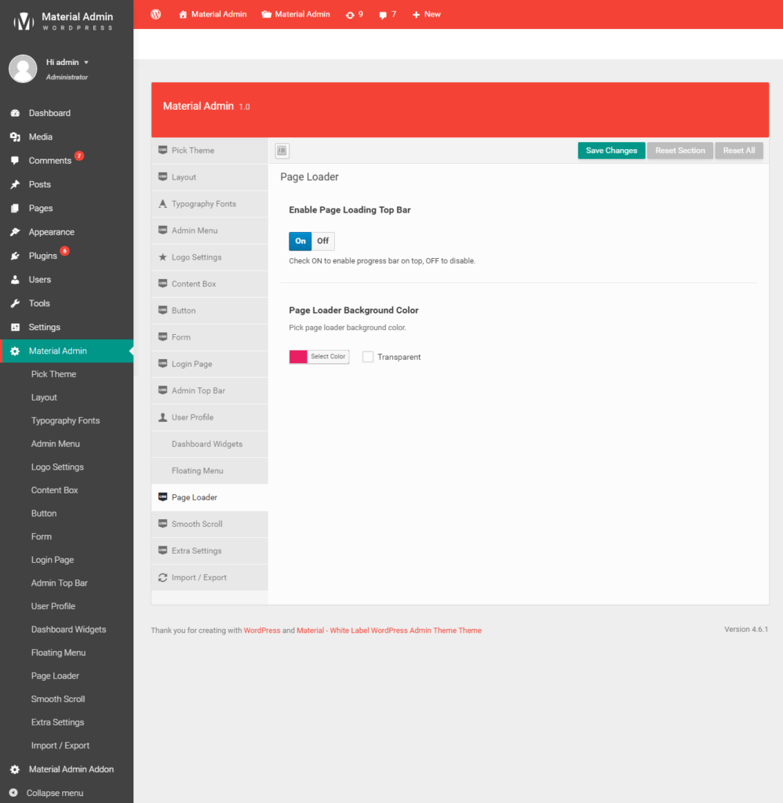Click the Pages icon in sidebar
Screen dimensions: 783x803
[15, 208]
